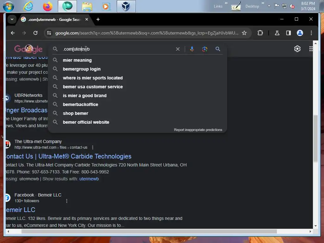Click the address bar URL
Image resolution: width=324 pixels, height=243 pixels.
pos(147,33)
